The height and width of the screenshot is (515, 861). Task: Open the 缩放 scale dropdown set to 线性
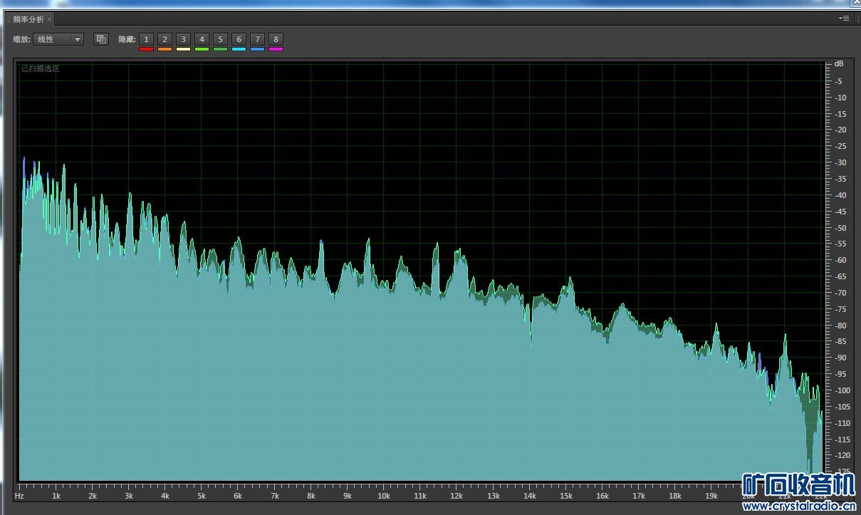(x=58, y=39)
